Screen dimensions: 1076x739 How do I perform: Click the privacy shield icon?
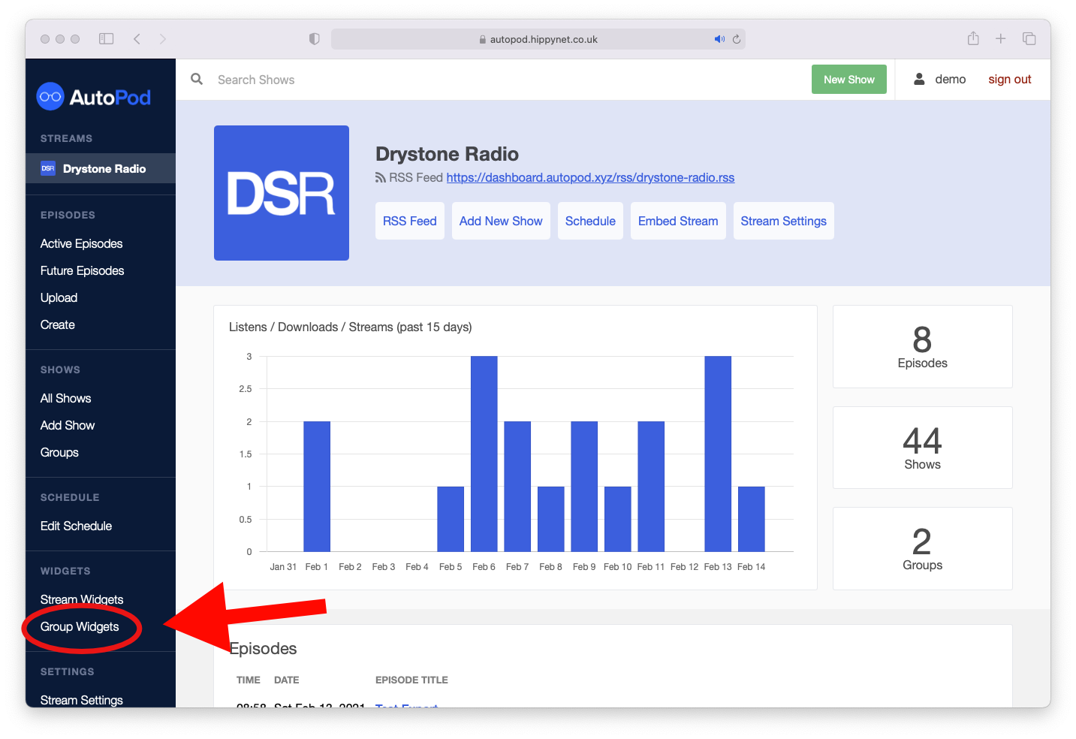point(314,39)
